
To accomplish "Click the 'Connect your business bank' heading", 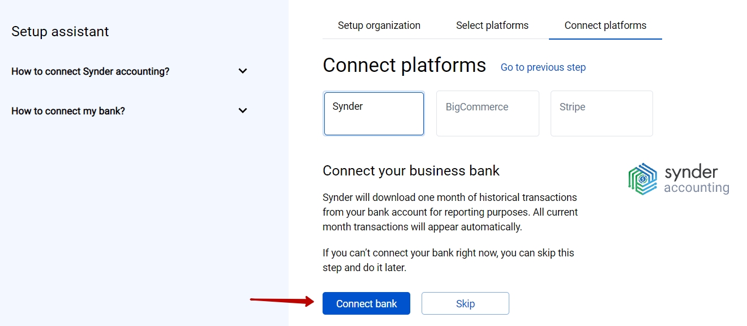I will pos(411,171).
